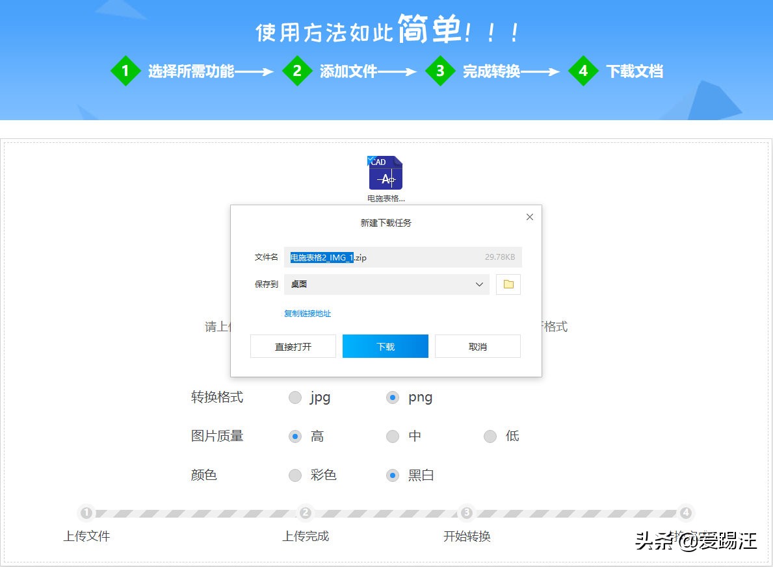The image size is (773, 567).
Task: Select 彩色 color mode
Action: (295, 475)
